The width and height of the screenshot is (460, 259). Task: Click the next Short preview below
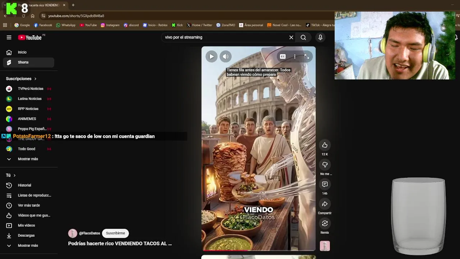(258, 257)
